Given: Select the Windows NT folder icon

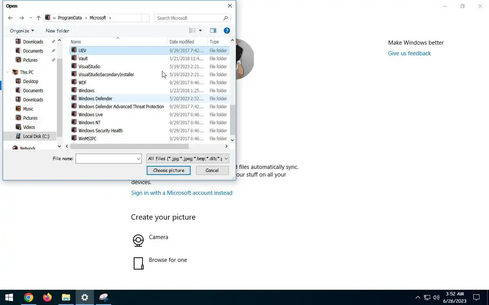Looking at the screenshot, I should pos(74,122).
